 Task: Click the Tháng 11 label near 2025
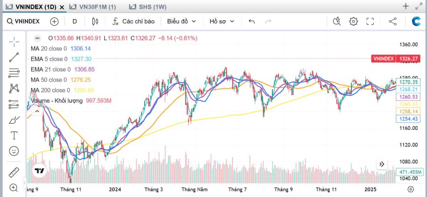tap(326, 189)
